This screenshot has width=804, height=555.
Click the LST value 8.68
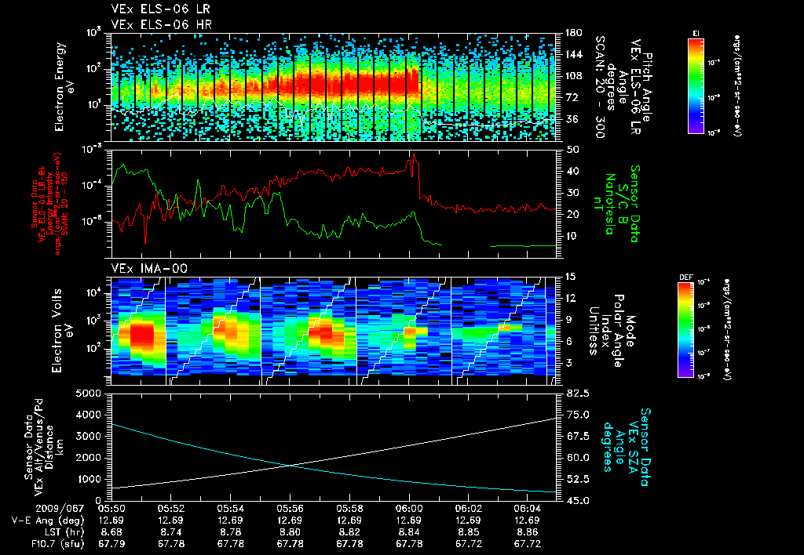(111, 532)
